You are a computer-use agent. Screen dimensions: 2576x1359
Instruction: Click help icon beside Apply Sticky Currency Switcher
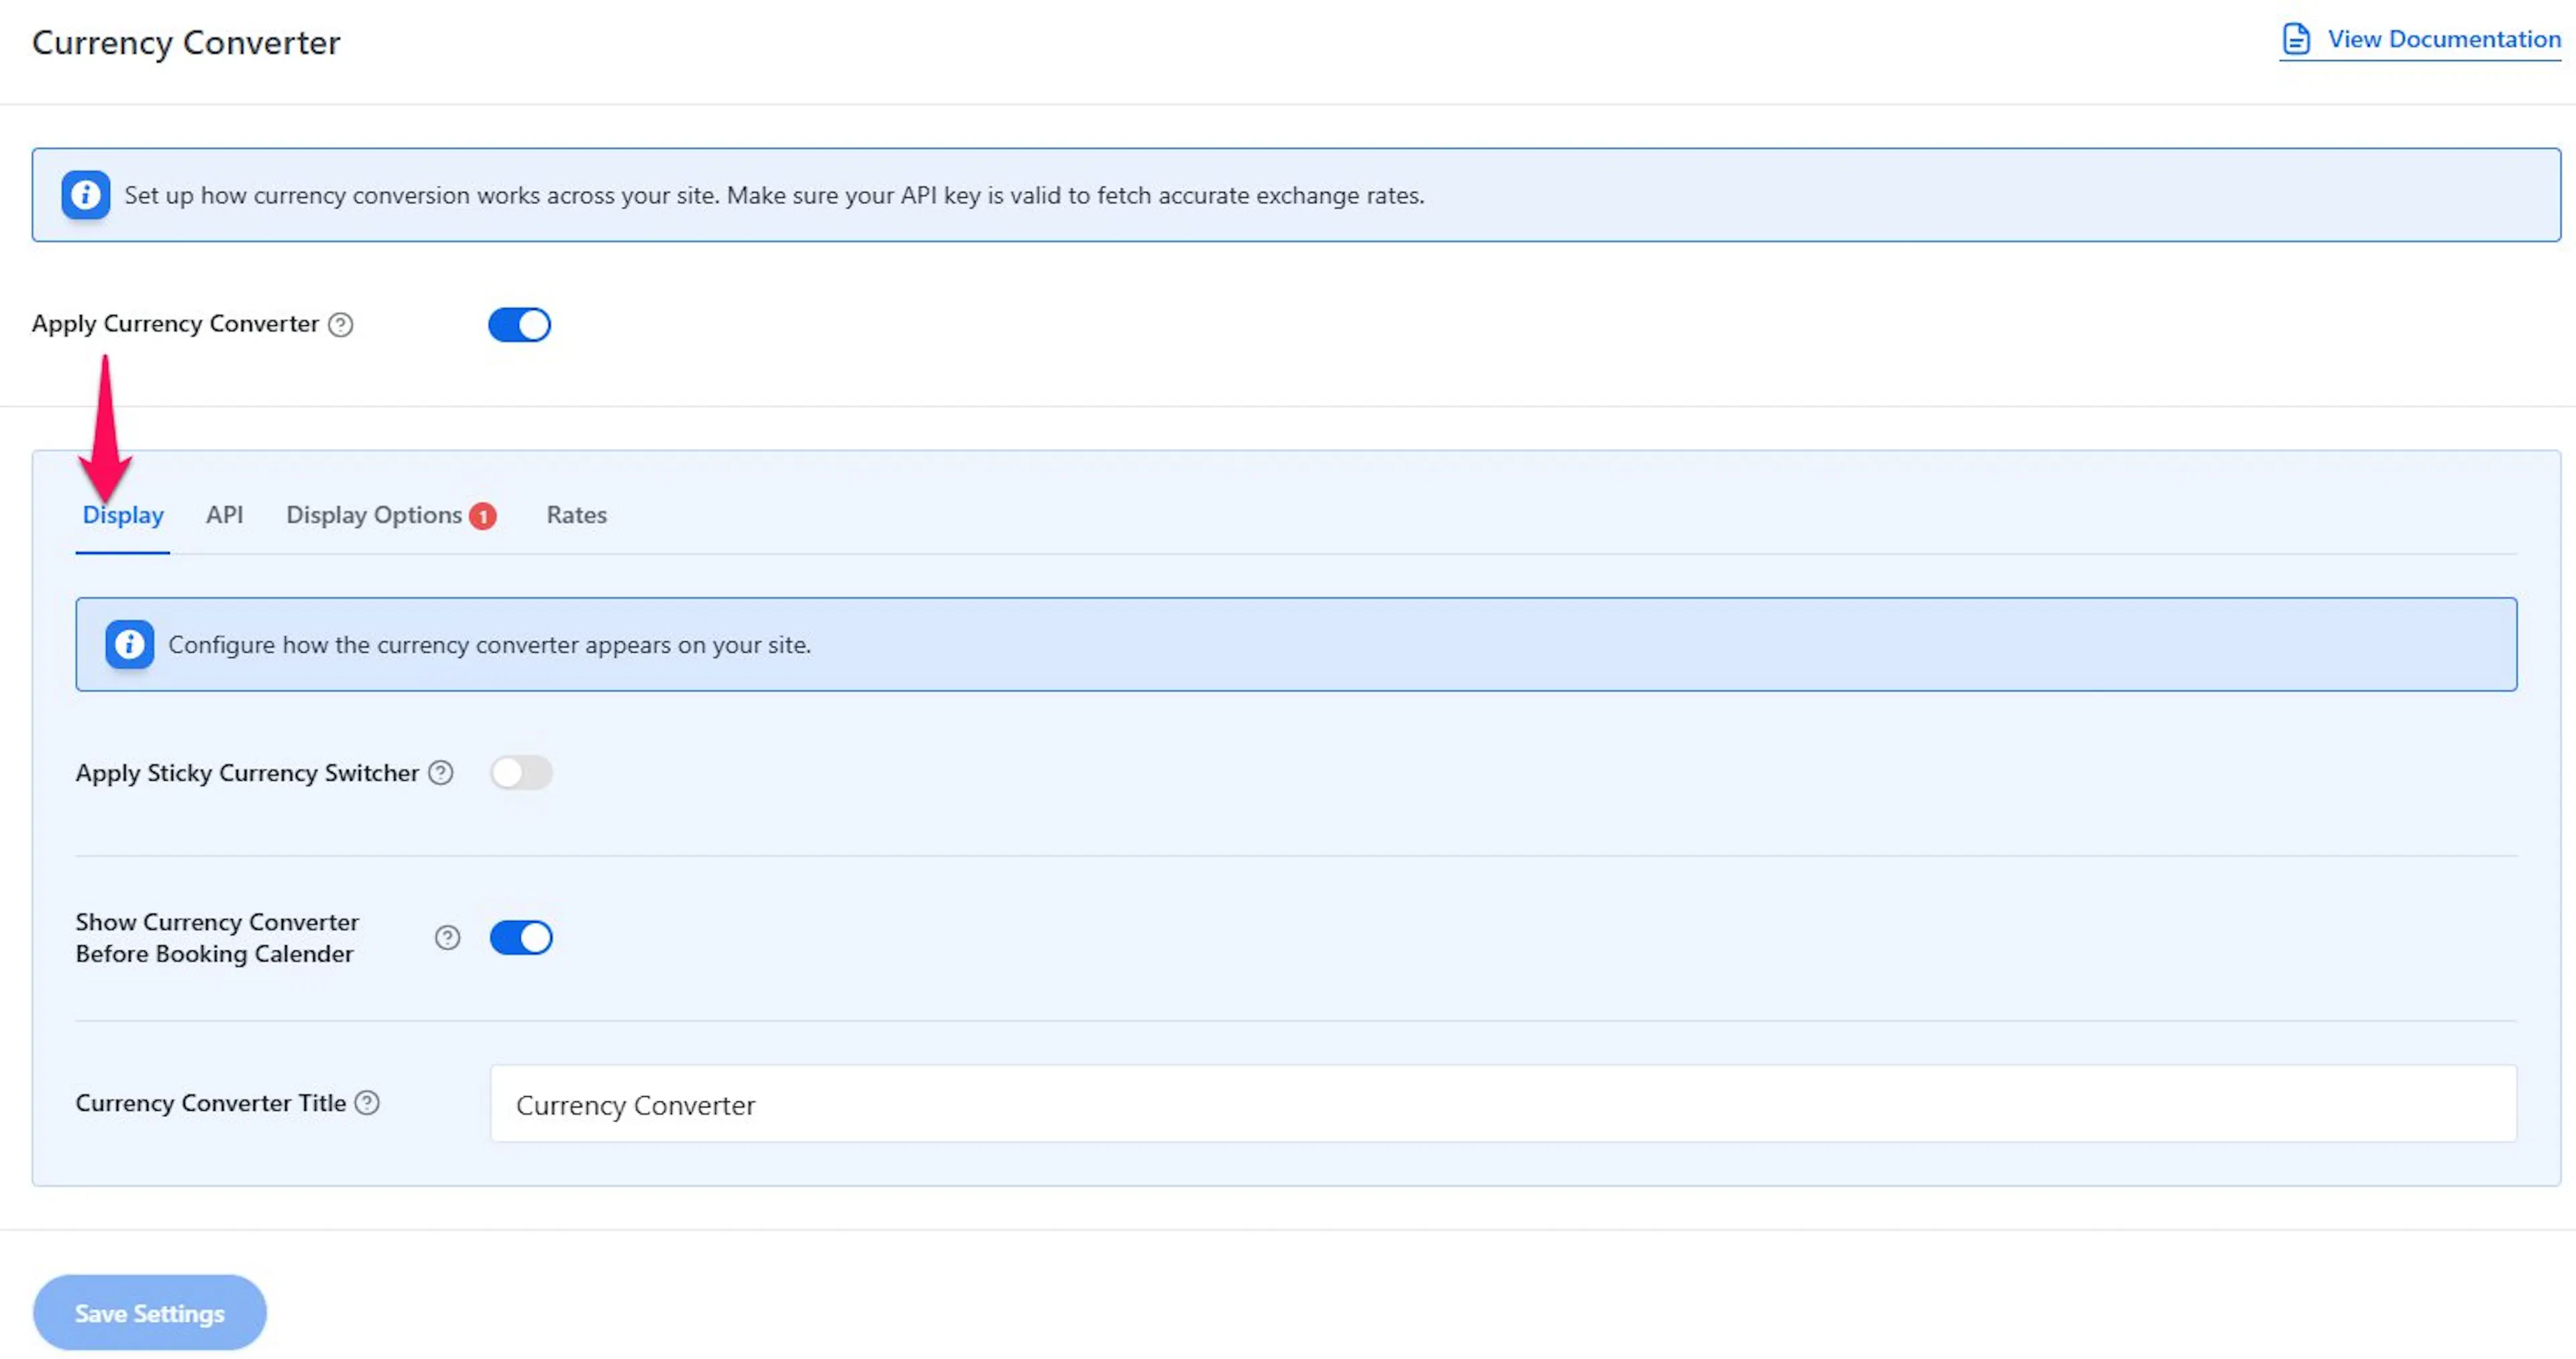[441, 772]
